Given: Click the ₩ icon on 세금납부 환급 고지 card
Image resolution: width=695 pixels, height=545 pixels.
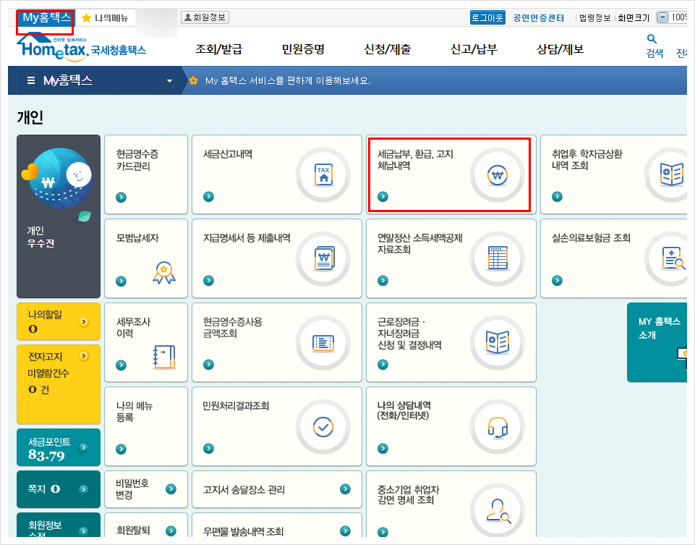Looking at the screenshot, I should click(x=497, y=174).
